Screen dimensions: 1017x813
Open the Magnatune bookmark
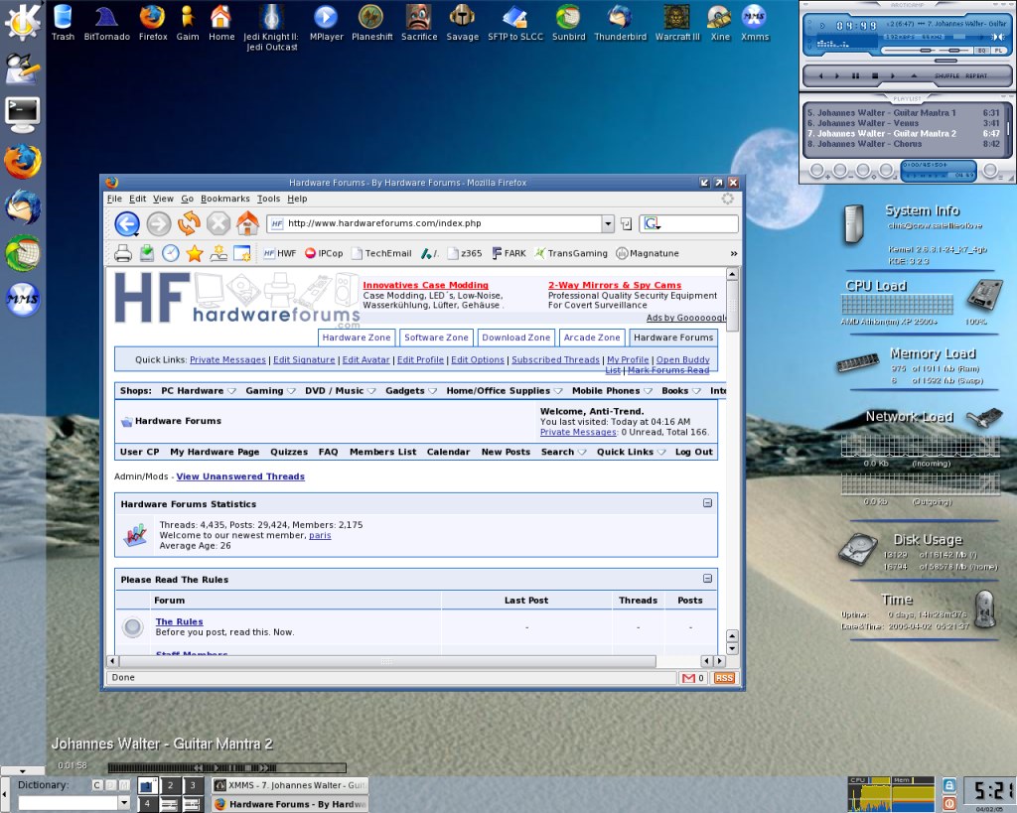coord(648,253)
